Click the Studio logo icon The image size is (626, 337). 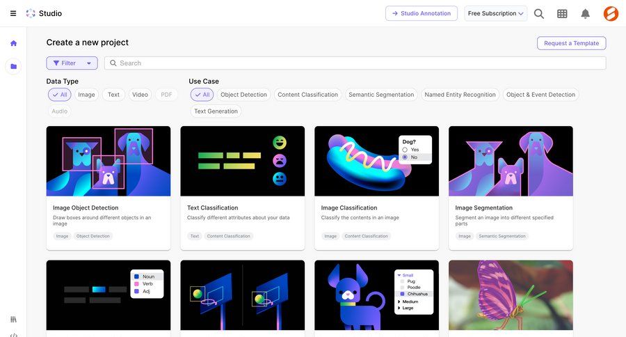[31, 13]
